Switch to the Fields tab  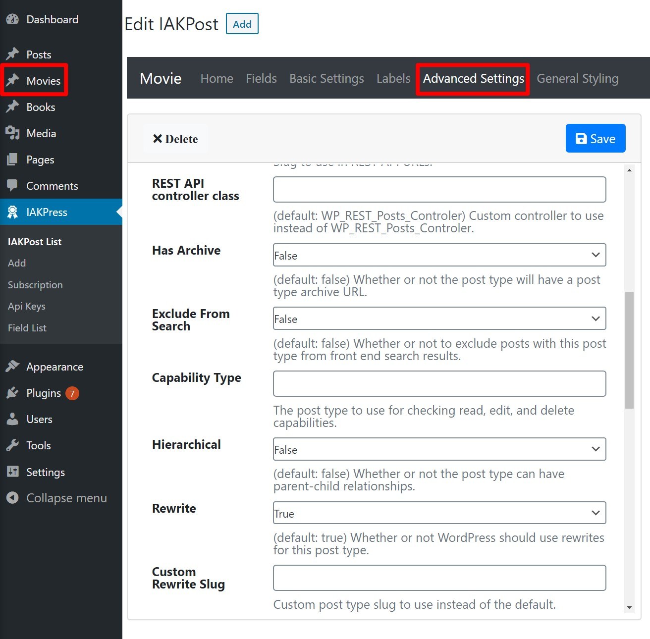261,78
